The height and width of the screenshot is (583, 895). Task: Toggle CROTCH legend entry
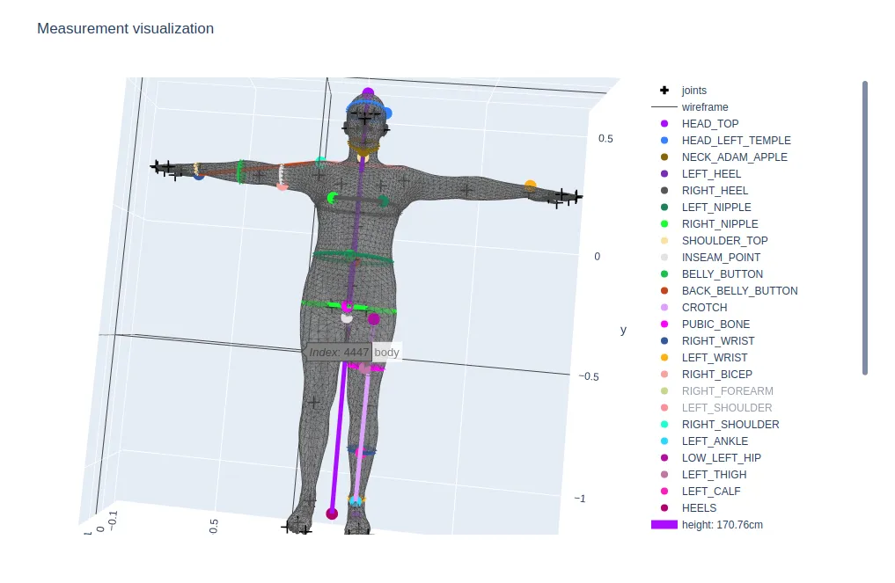click(x=704, y=307)
